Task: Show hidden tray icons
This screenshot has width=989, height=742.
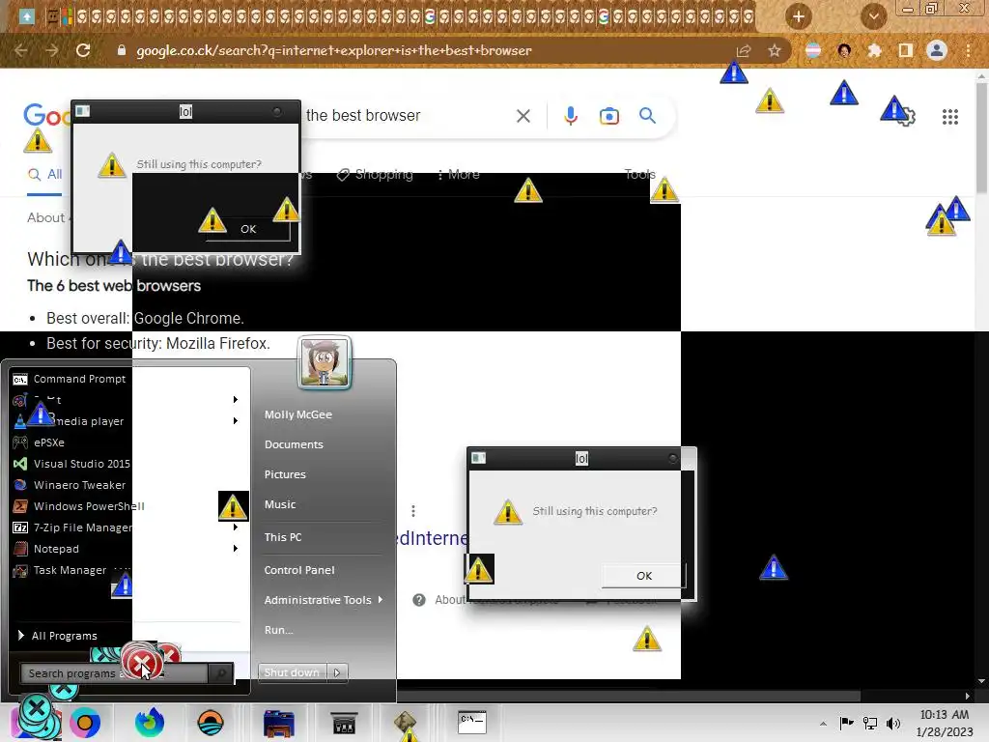Action: pyautogui.click(x=823, y=723)
